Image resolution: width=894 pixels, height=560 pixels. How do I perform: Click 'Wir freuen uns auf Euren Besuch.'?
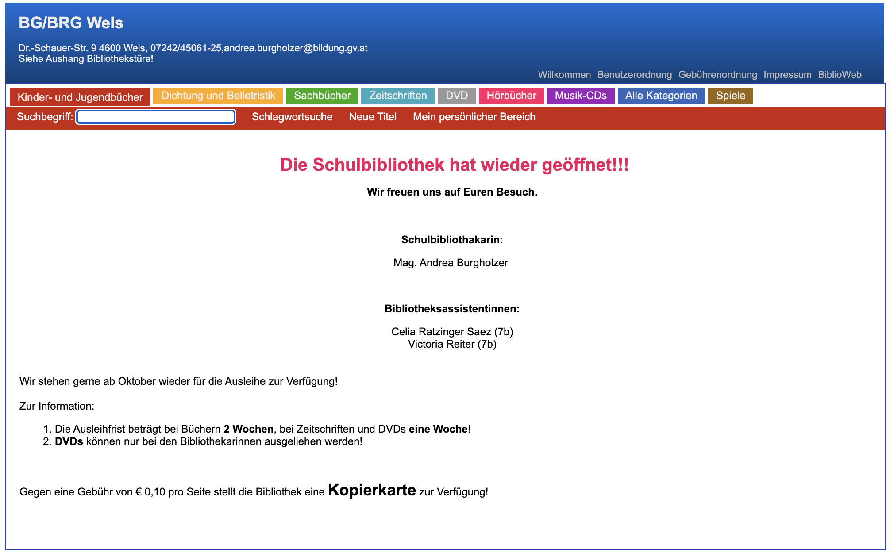(452, 192)
